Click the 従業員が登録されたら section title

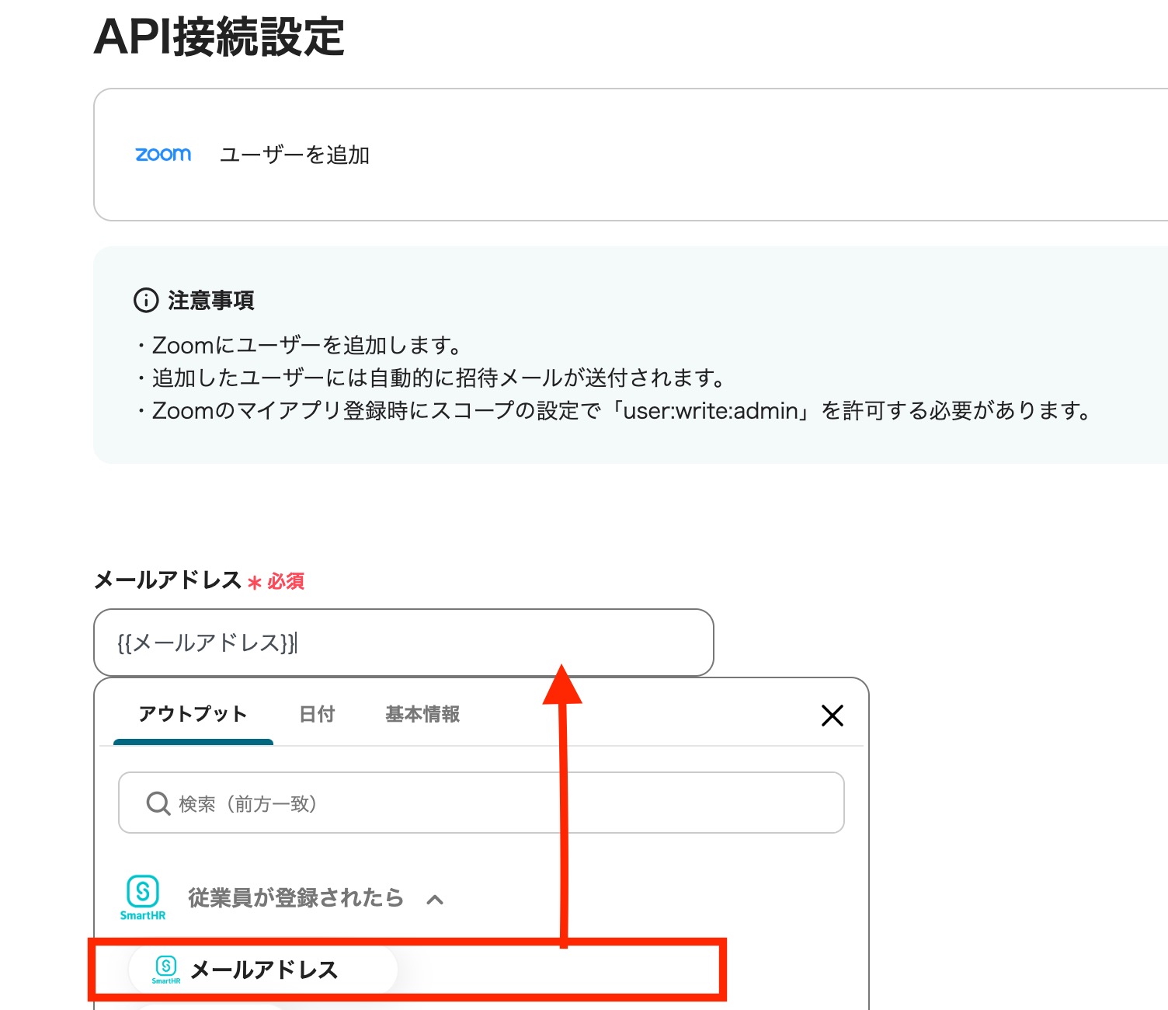(x=296, y=898)
